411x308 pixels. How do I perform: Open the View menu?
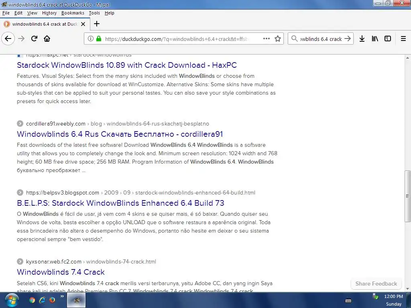(x=32, y=13)
